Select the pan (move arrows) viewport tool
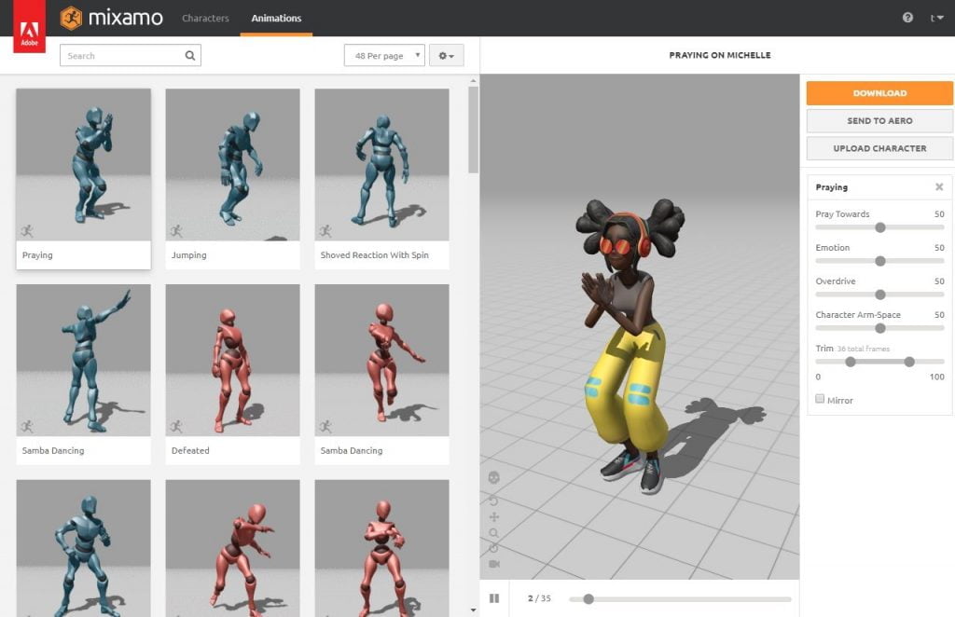The height and width of the screenshot is (617, 955). pyautogui.click(x=494, y=517)
